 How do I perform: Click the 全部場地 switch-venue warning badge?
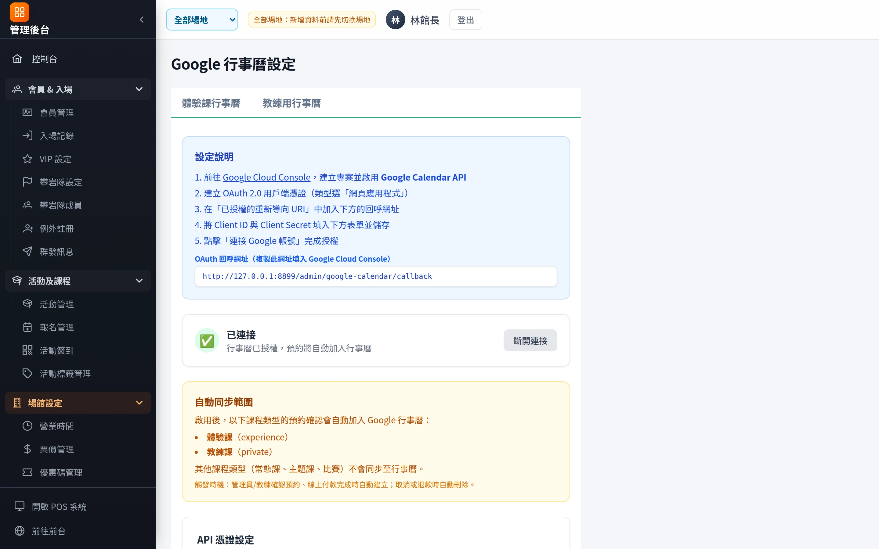(x=312, y=20)
